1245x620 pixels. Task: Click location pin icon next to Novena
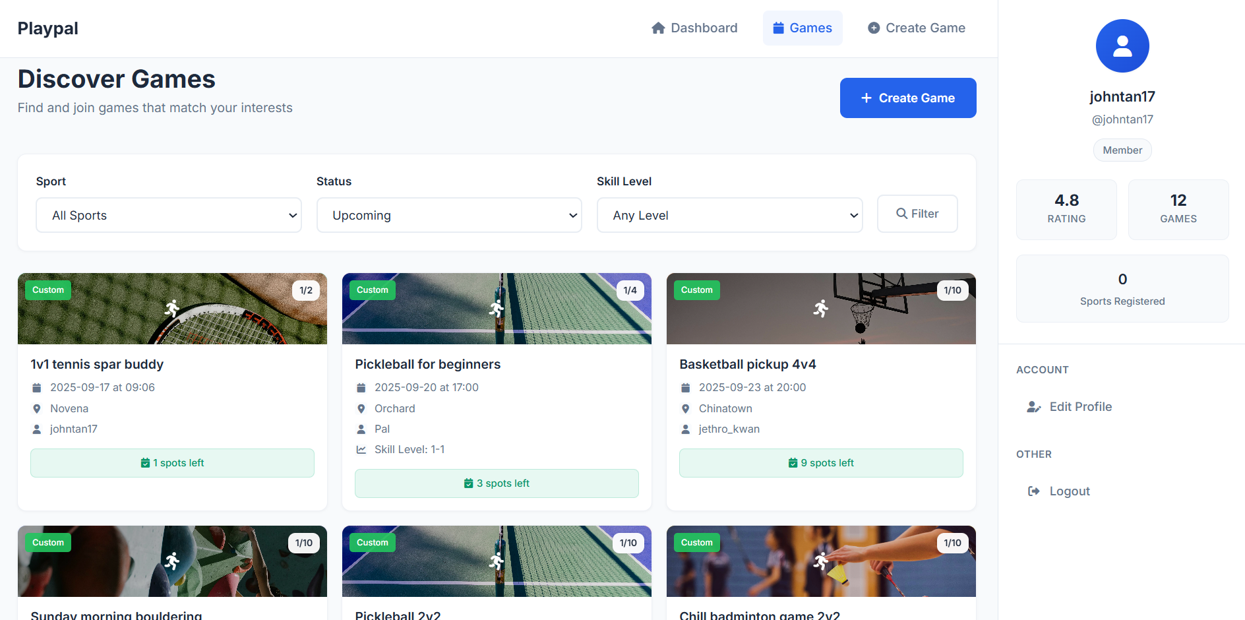click(37, 409)
